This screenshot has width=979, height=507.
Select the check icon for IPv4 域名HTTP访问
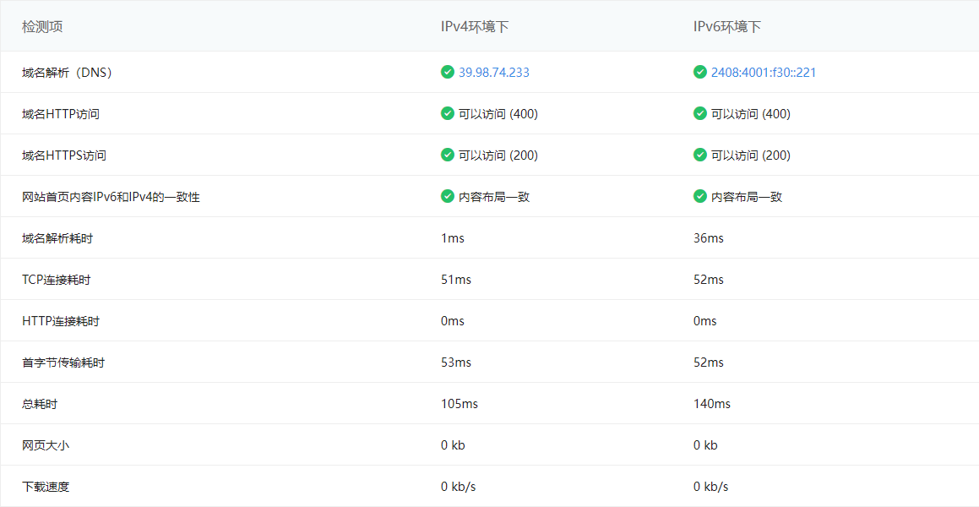click(447, 113)
